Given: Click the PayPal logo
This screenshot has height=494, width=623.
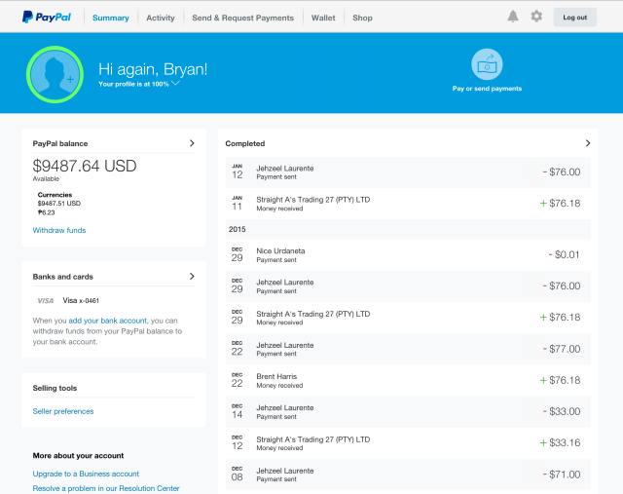Looking at the screenshot, I should point(47,18).
